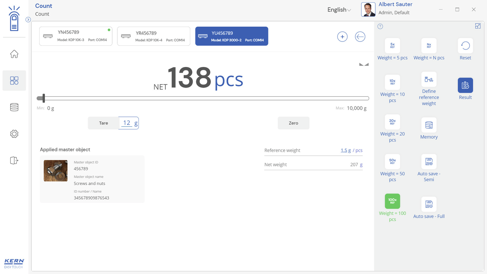Click the Zero button
Screen dimensions: 487x274
coord(293,123)
